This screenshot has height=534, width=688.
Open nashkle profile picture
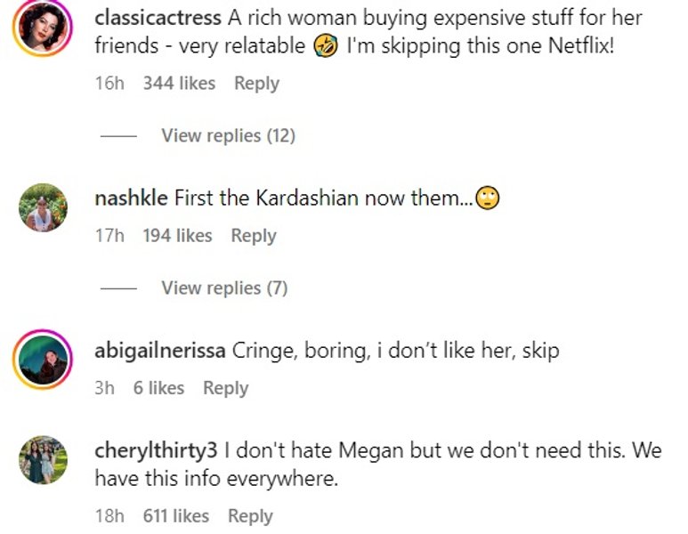coord(43,207)
